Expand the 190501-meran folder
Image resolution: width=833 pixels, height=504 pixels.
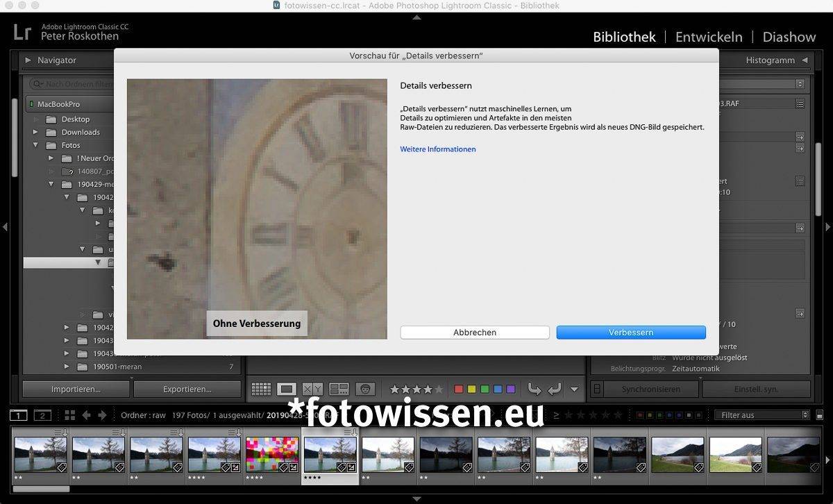coord(67,367)
